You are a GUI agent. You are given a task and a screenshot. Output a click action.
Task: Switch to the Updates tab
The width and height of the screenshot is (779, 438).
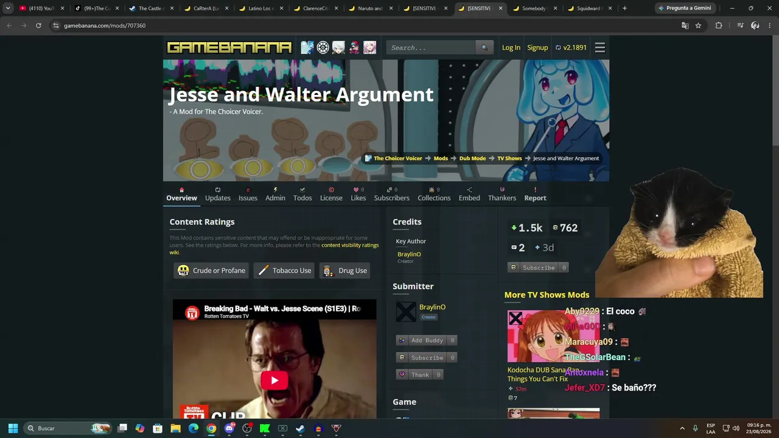coord(218,194)
